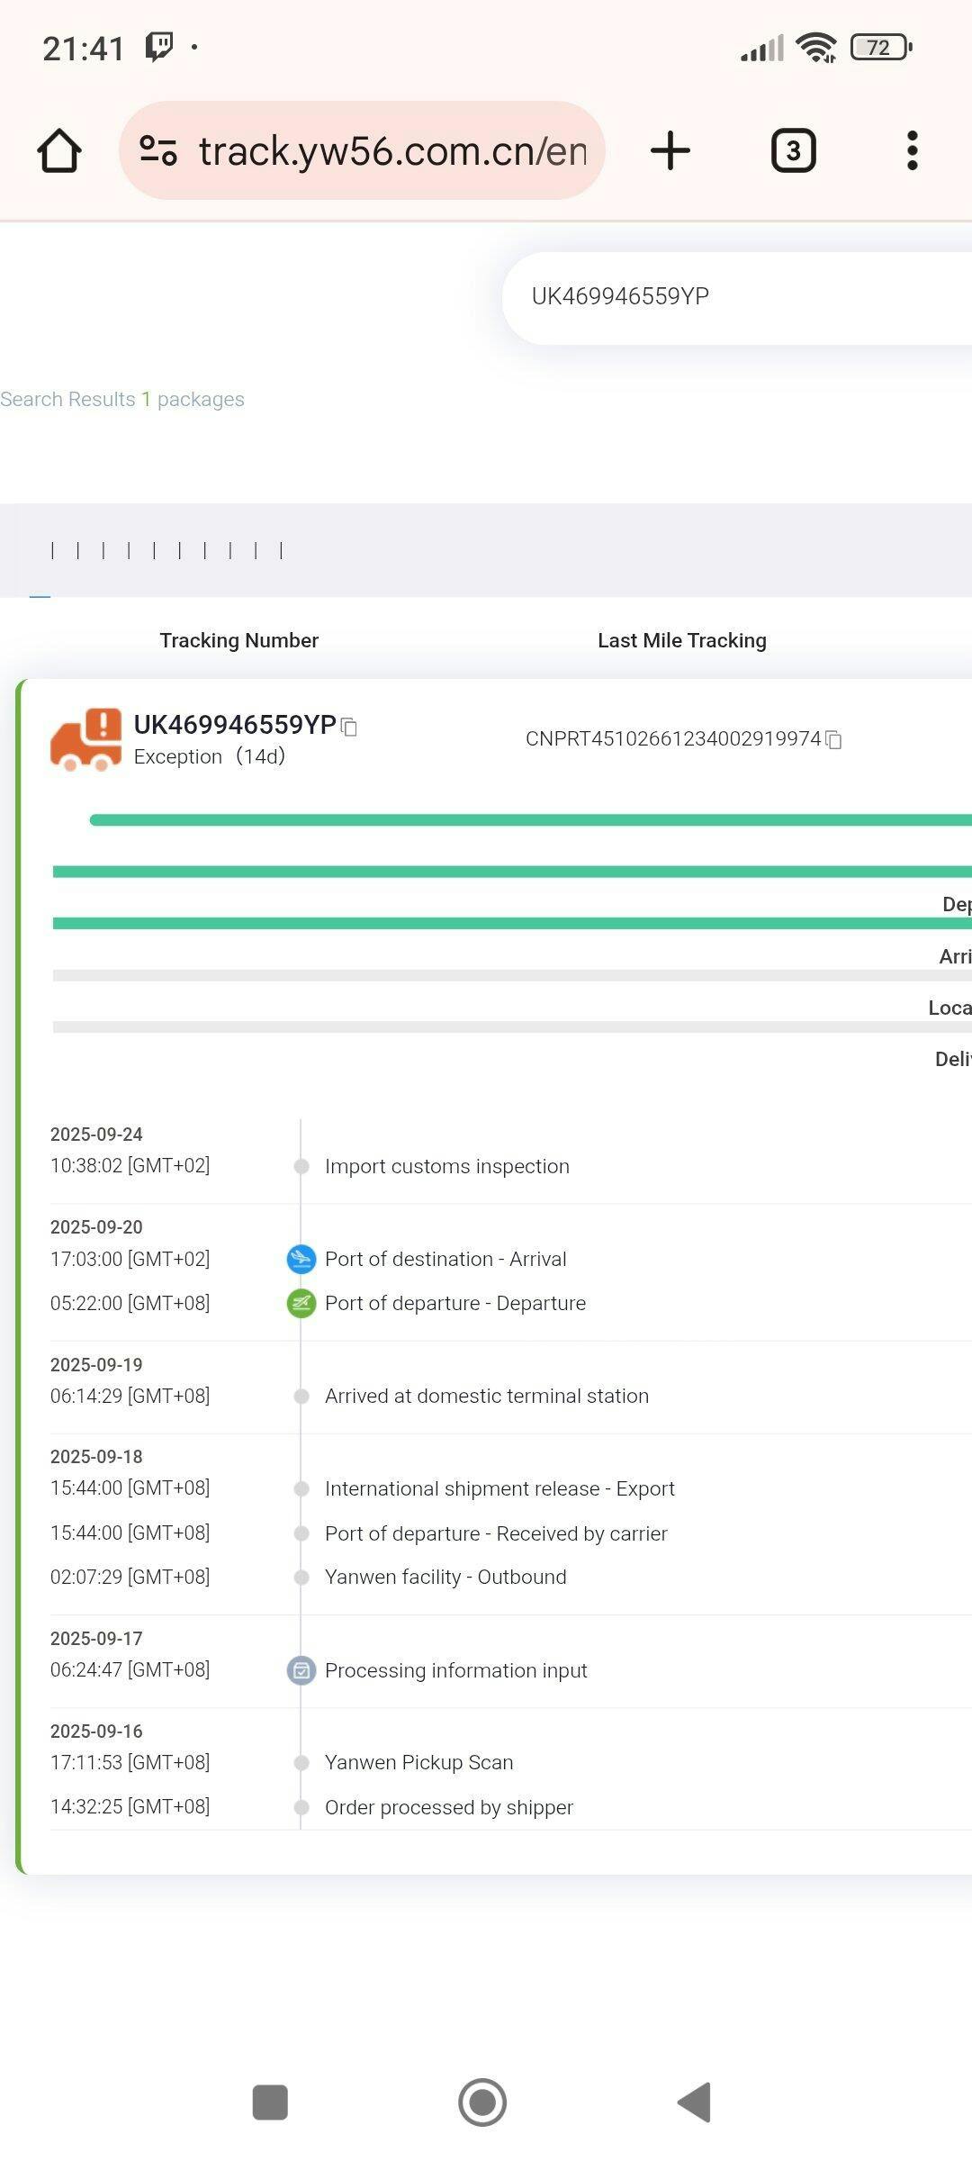Click the Import customs inspection event
The height and width of the screenshot is (2161, 972).
point(446,1166)
